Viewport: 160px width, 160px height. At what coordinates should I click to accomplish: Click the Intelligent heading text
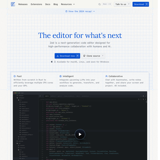68,76
